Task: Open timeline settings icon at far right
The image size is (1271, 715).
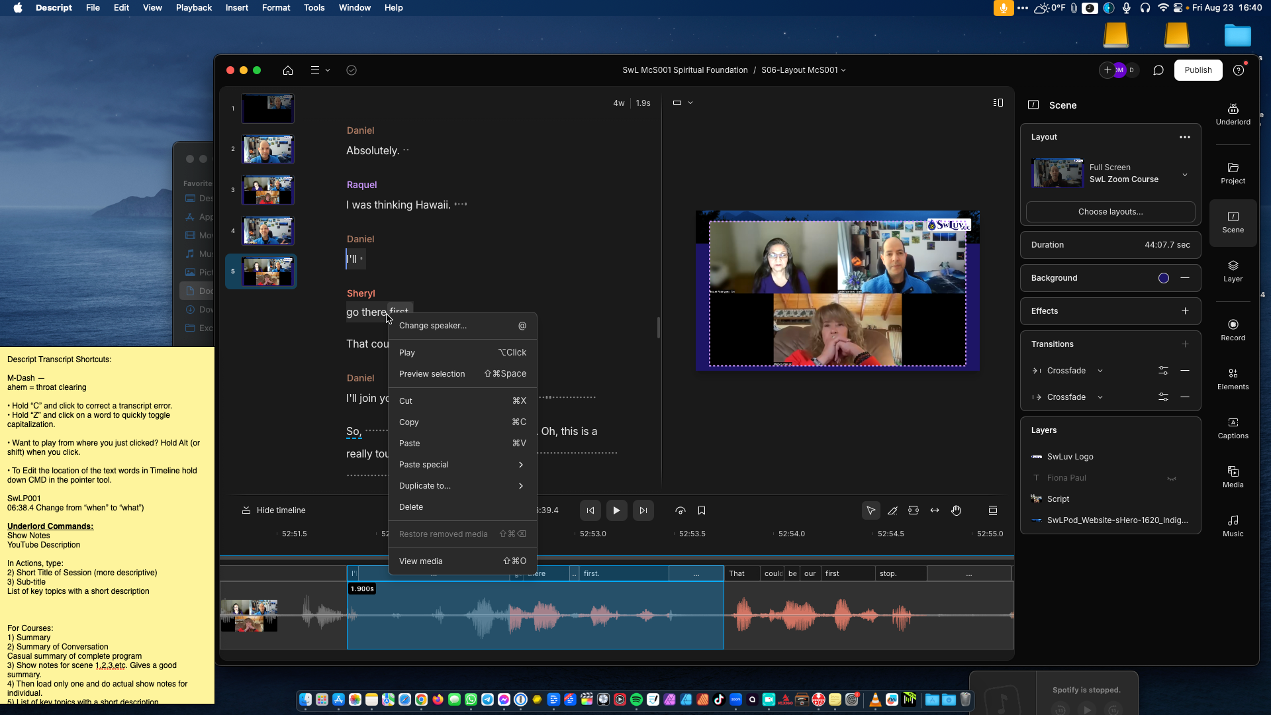Action: pyautogui.click(x=993, y=510)
